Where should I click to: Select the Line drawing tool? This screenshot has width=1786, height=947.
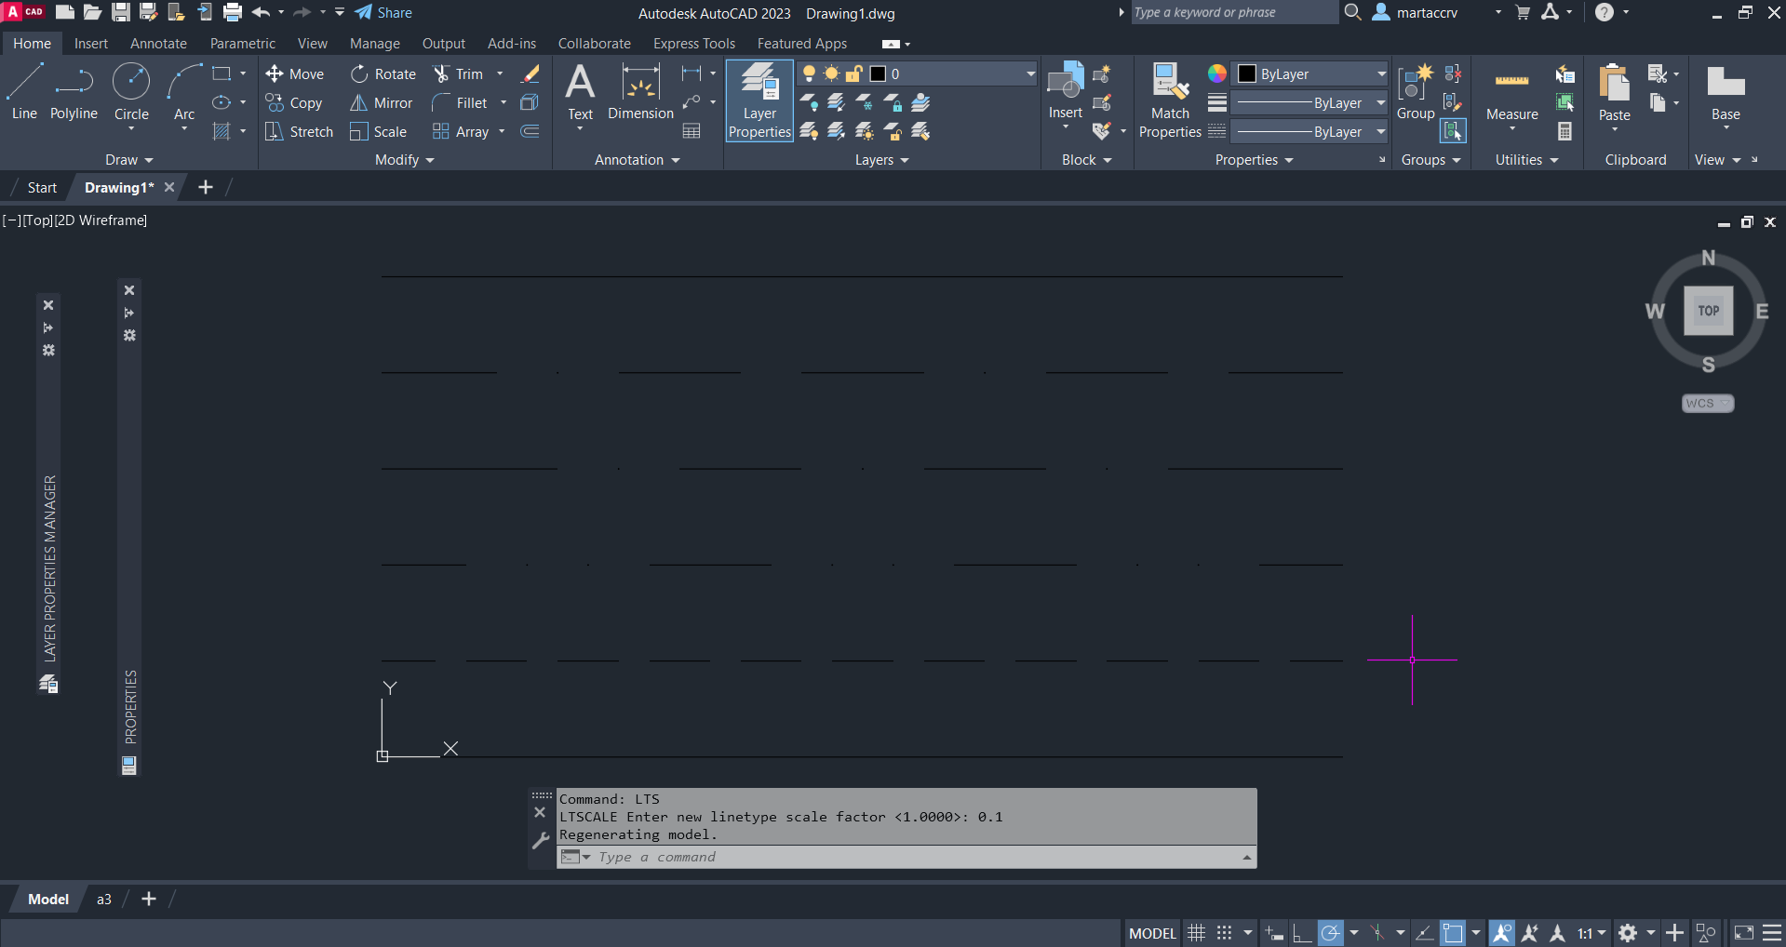(24, 93)
